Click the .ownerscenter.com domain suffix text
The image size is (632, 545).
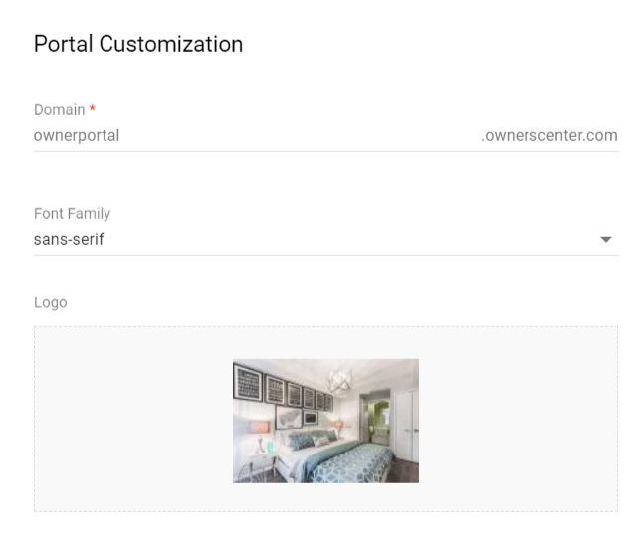click(549, 136)
